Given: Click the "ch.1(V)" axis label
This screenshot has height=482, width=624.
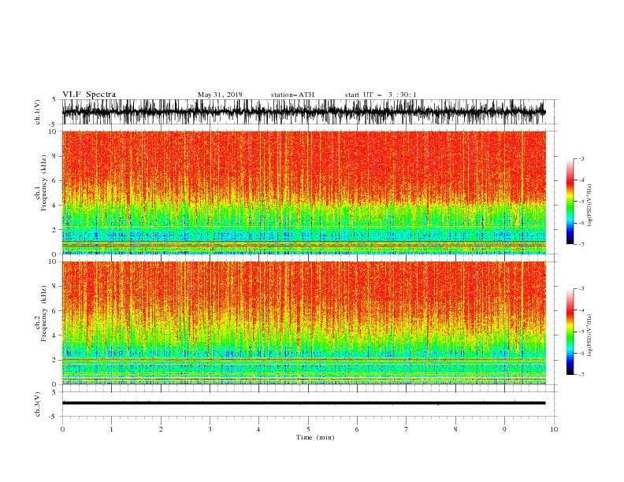Looking at the screenshot, I should click(x=38, y=112).
